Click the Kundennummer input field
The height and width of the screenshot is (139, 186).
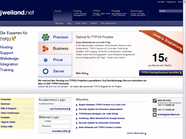65,104
